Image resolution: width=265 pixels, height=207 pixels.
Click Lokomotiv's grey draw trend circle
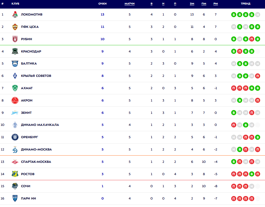[257, 14]
